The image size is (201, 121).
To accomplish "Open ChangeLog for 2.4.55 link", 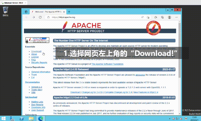I will coord(92,92).
